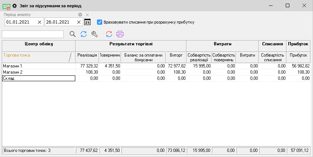
Task: Print report with the printer icon
Action: coord(120,34)
